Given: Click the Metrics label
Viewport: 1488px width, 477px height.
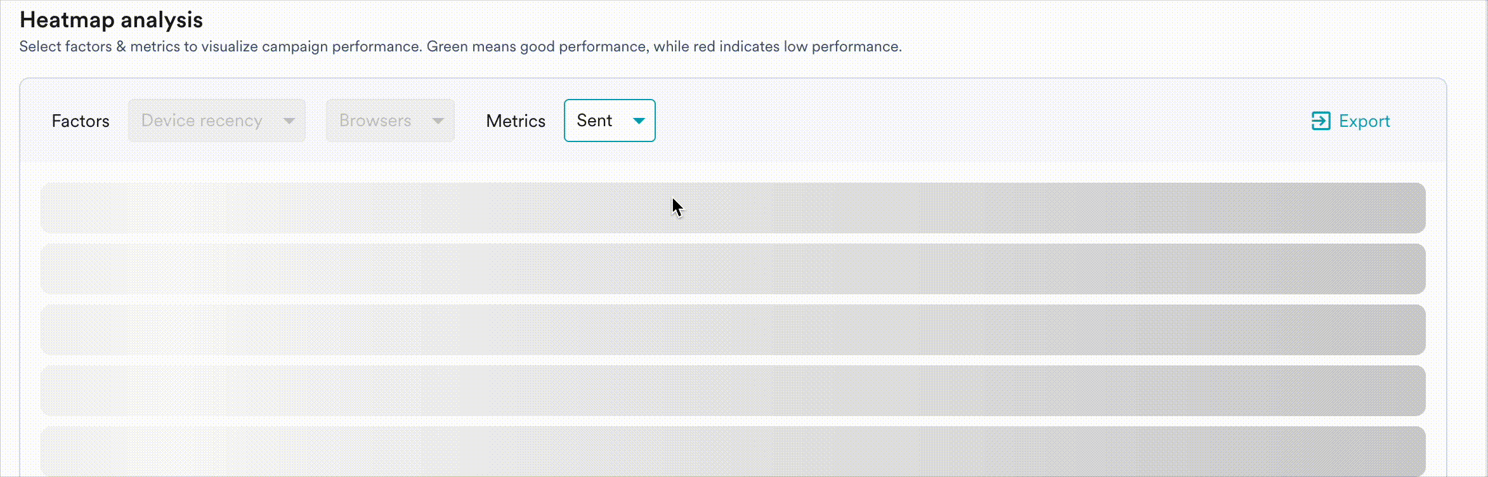Looking at the screenshot, I should click(x=516, y=121).
